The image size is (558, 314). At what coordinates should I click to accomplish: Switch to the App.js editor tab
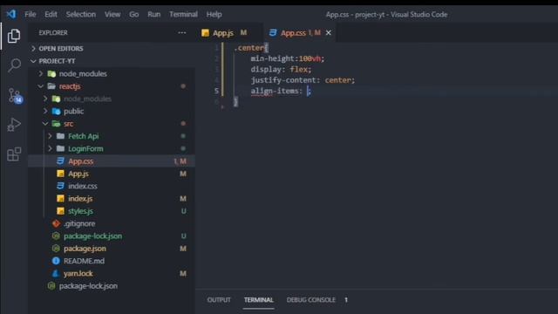point(230,33)
